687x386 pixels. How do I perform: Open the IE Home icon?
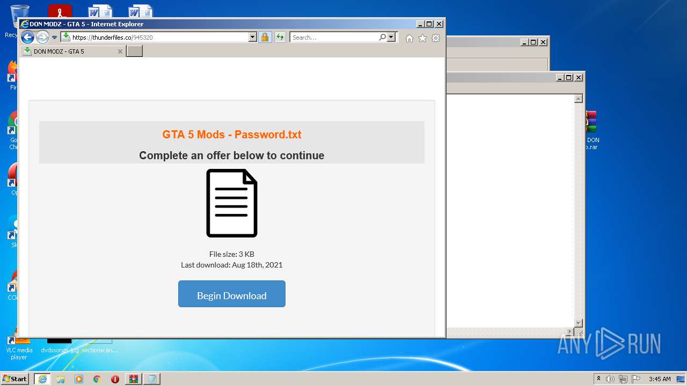click(x=410, y=38)
